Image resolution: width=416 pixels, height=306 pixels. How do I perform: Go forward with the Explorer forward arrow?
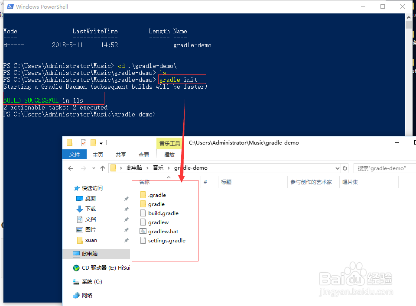tap(83, 168)
